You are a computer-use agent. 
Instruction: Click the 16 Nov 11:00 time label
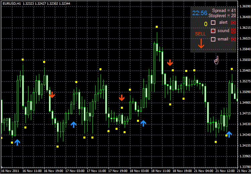click(33, 171)
